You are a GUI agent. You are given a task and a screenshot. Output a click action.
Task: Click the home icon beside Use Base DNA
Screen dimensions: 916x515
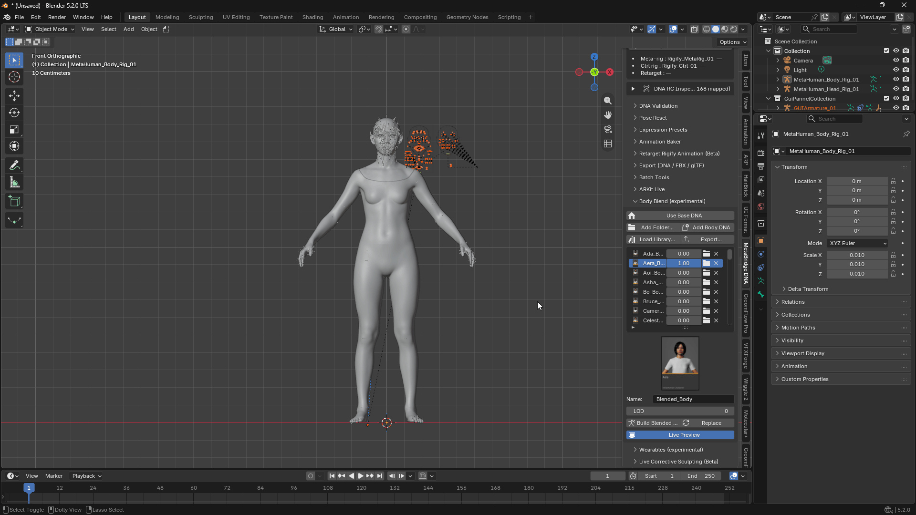[x=632, y=216]
